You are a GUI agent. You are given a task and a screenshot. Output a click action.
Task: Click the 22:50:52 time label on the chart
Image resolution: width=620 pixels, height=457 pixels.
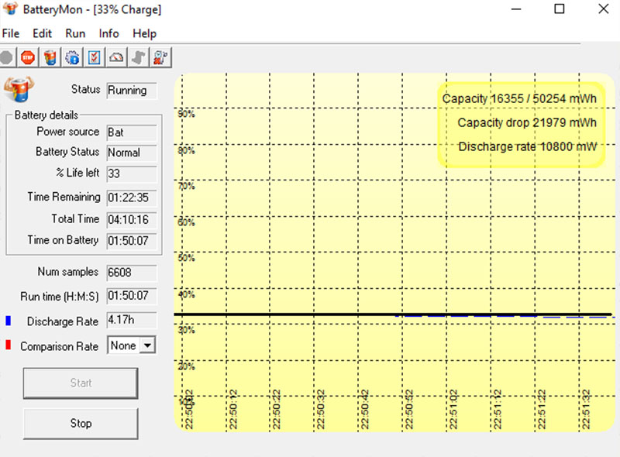[x=409, y=410]
